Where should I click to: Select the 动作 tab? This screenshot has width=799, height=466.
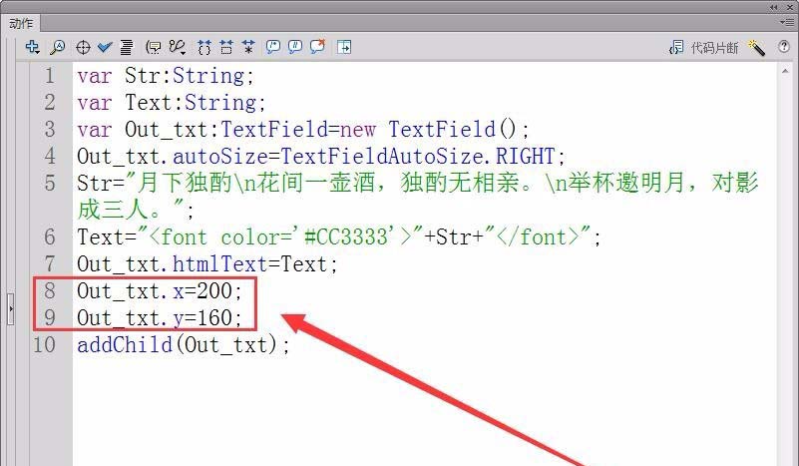[21, 23]
